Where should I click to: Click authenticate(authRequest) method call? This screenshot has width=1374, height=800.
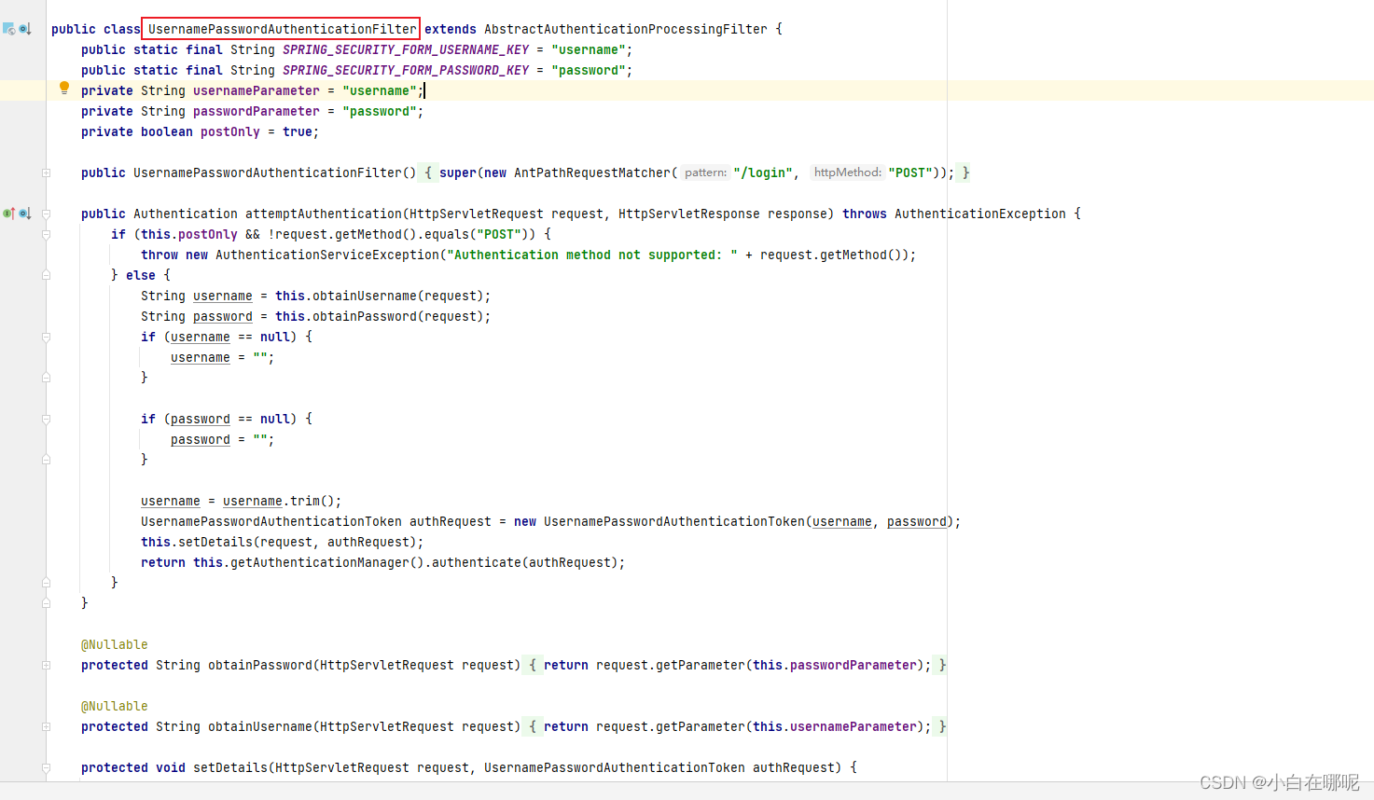pos(525,562)
